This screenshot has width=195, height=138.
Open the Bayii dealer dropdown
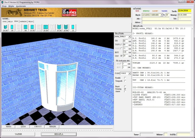click(161, 15)
